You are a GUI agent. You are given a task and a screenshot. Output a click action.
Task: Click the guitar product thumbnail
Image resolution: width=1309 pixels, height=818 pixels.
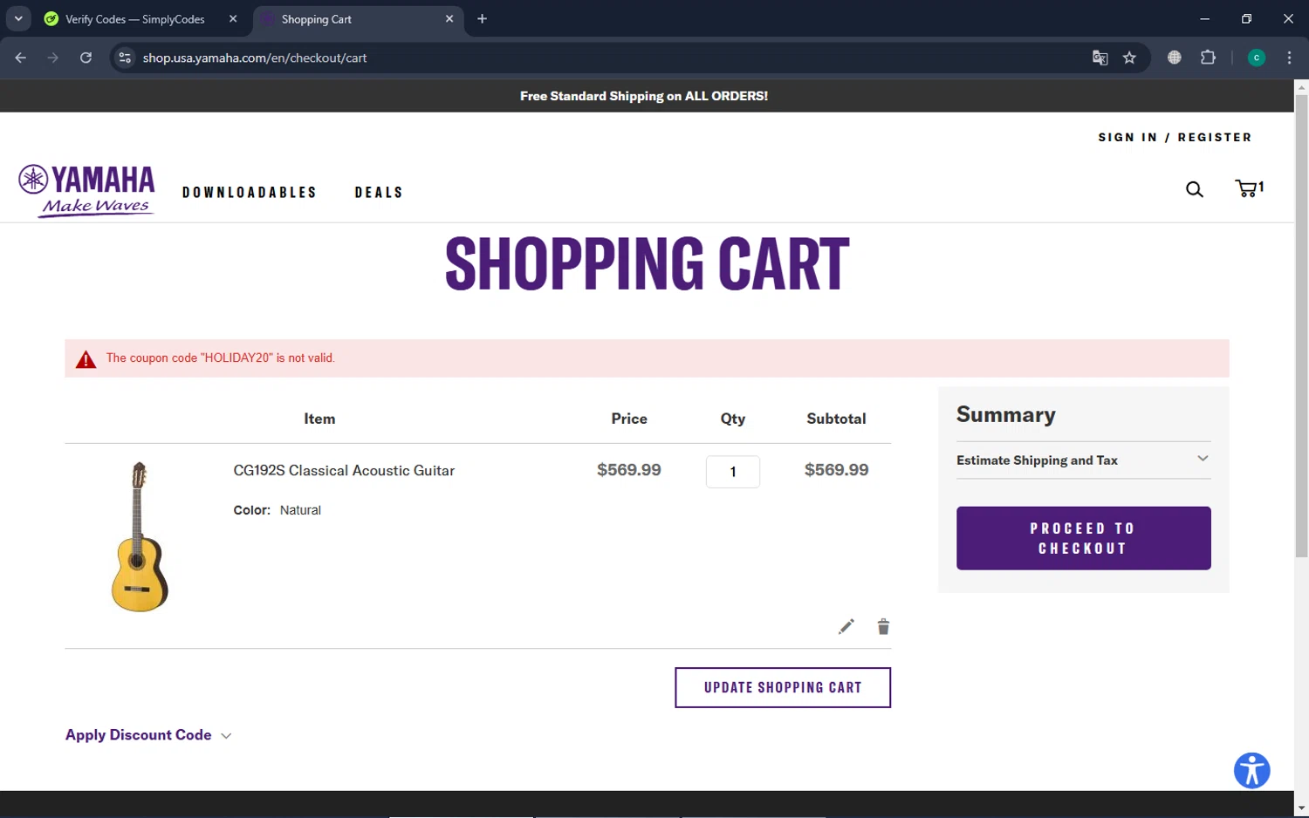140,536
